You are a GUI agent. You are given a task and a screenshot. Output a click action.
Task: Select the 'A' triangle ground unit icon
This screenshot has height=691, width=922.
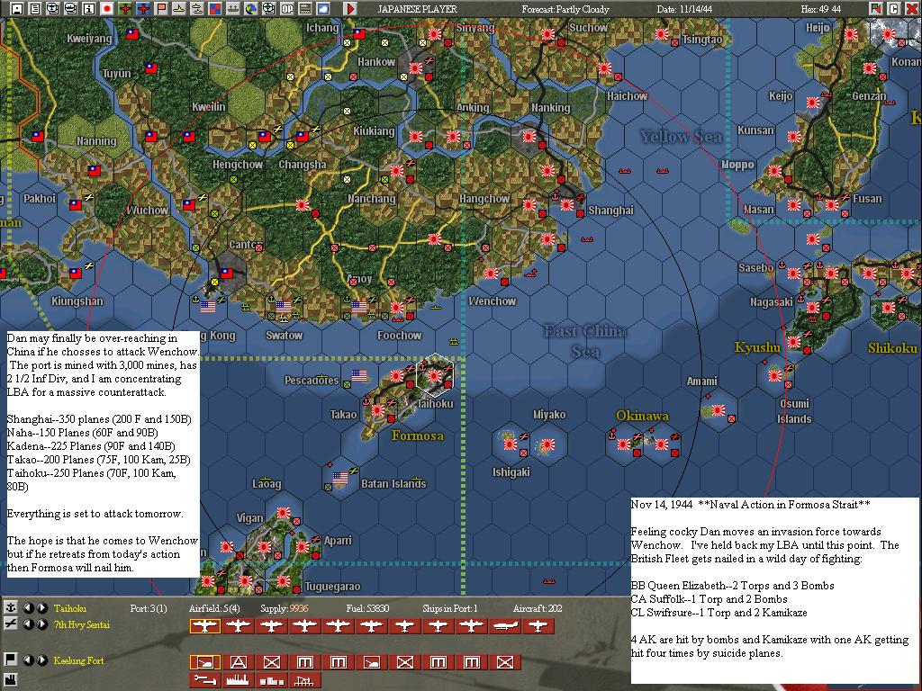238,662
